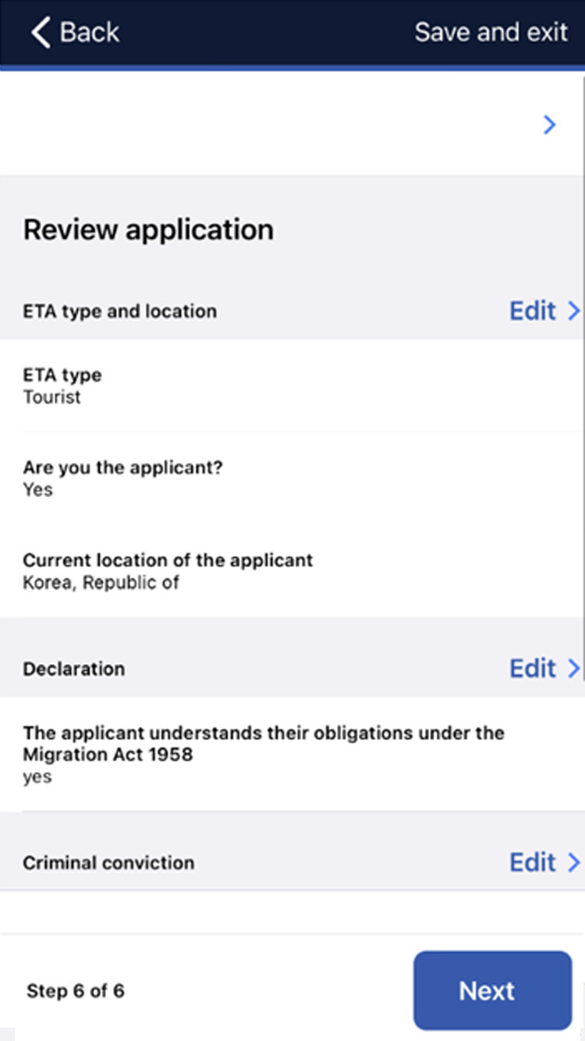This screenshot has width=585, height=1041.
Task: Open the blue chevron above Review application
Action: coord(549,124)
